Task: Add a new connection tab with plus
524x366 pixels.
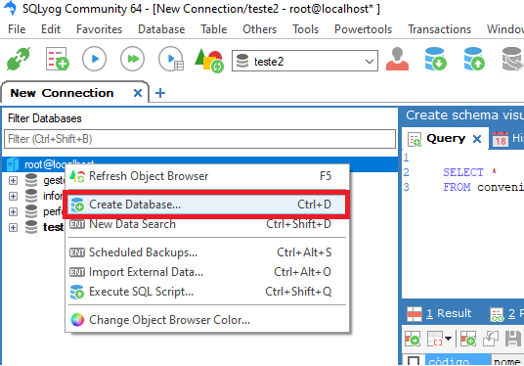Action: [160, 93]
